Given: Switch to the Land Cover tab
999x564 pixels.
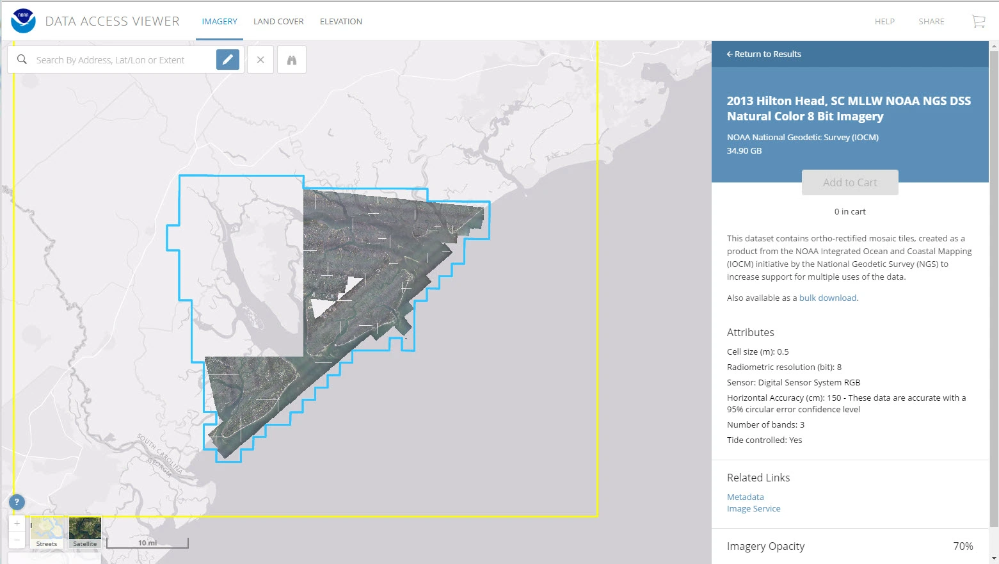Looking at the screenshot, I should pos(278,21).
